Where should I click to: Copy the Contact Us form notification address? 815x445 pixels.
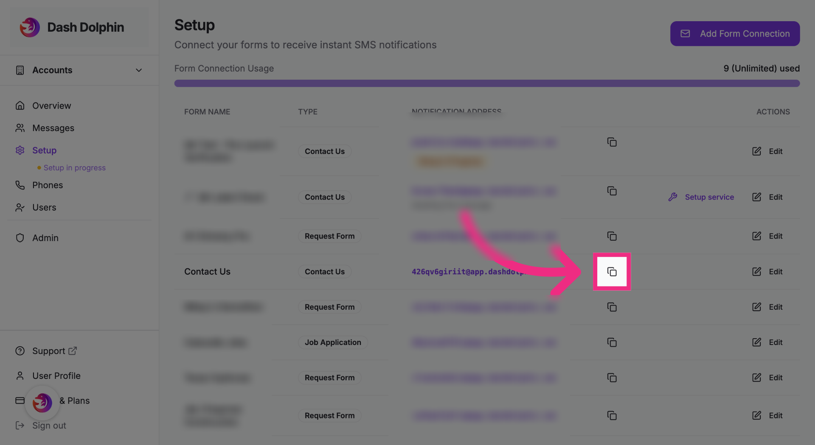pos(612,272)
